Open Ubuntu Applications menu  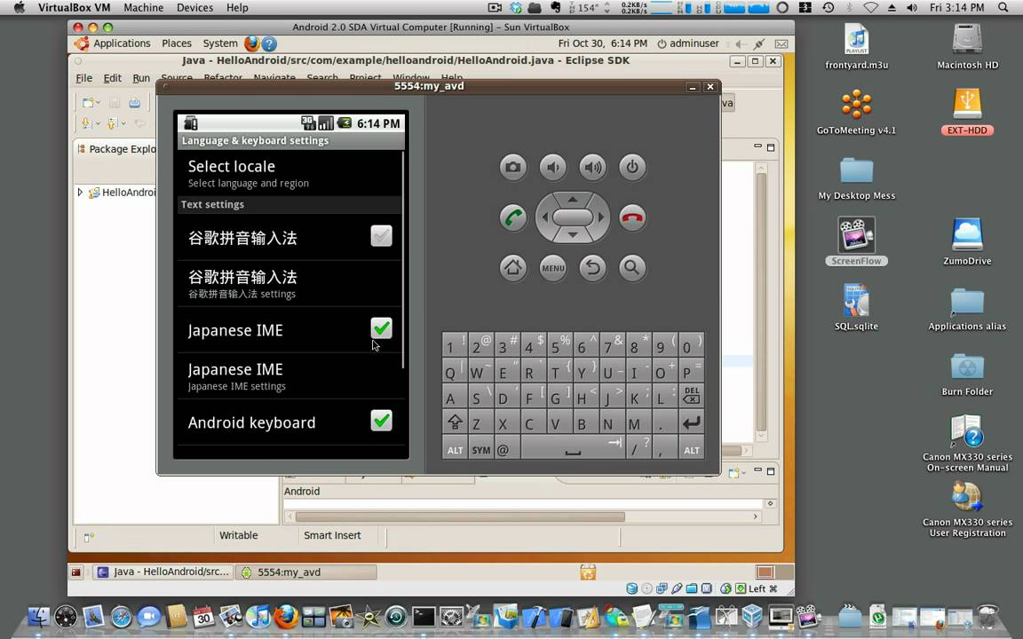pyautogui.click(x=122, y=43)
